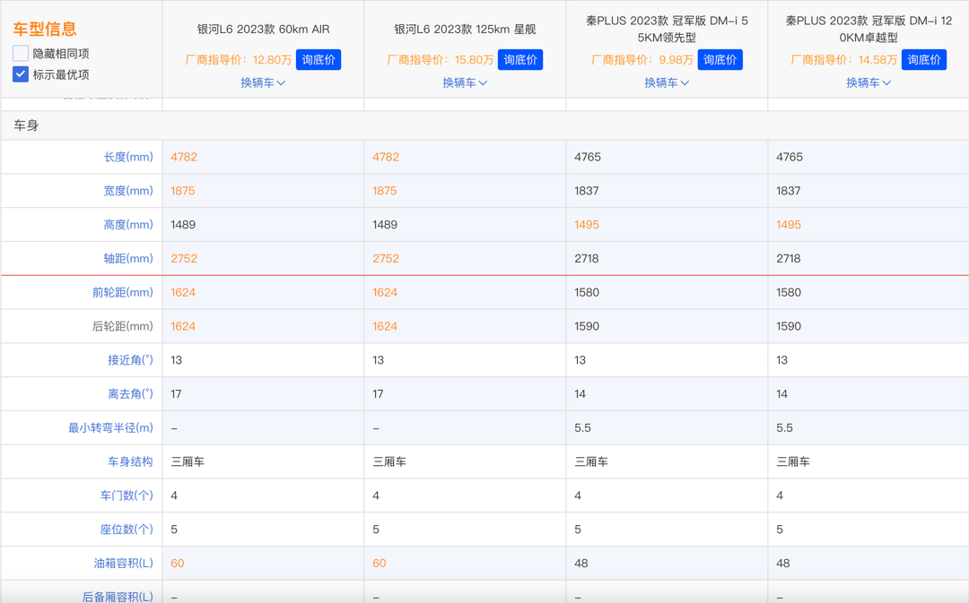Open 换辆车 dropdown under 银河L6 125km 星舰
Screen dimensions: 969x603
(x=465, y=82)
